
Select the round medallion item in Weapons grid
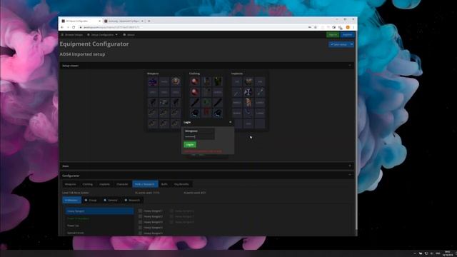[176, 81]
